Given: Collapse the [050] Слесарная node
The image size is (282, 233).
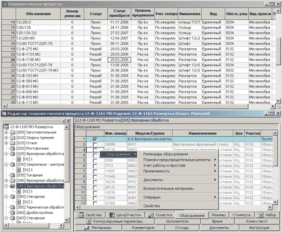Looking at the screenshot, I should click(x=6, y=196).
